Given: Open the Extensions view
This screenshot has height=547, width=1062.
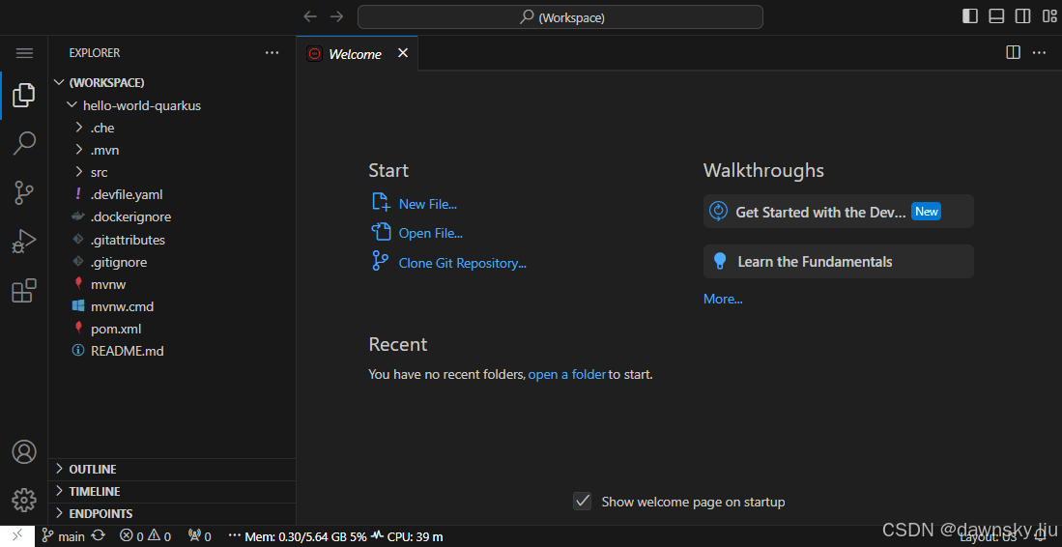Looking at the screenshot, I should coord(24,291).
